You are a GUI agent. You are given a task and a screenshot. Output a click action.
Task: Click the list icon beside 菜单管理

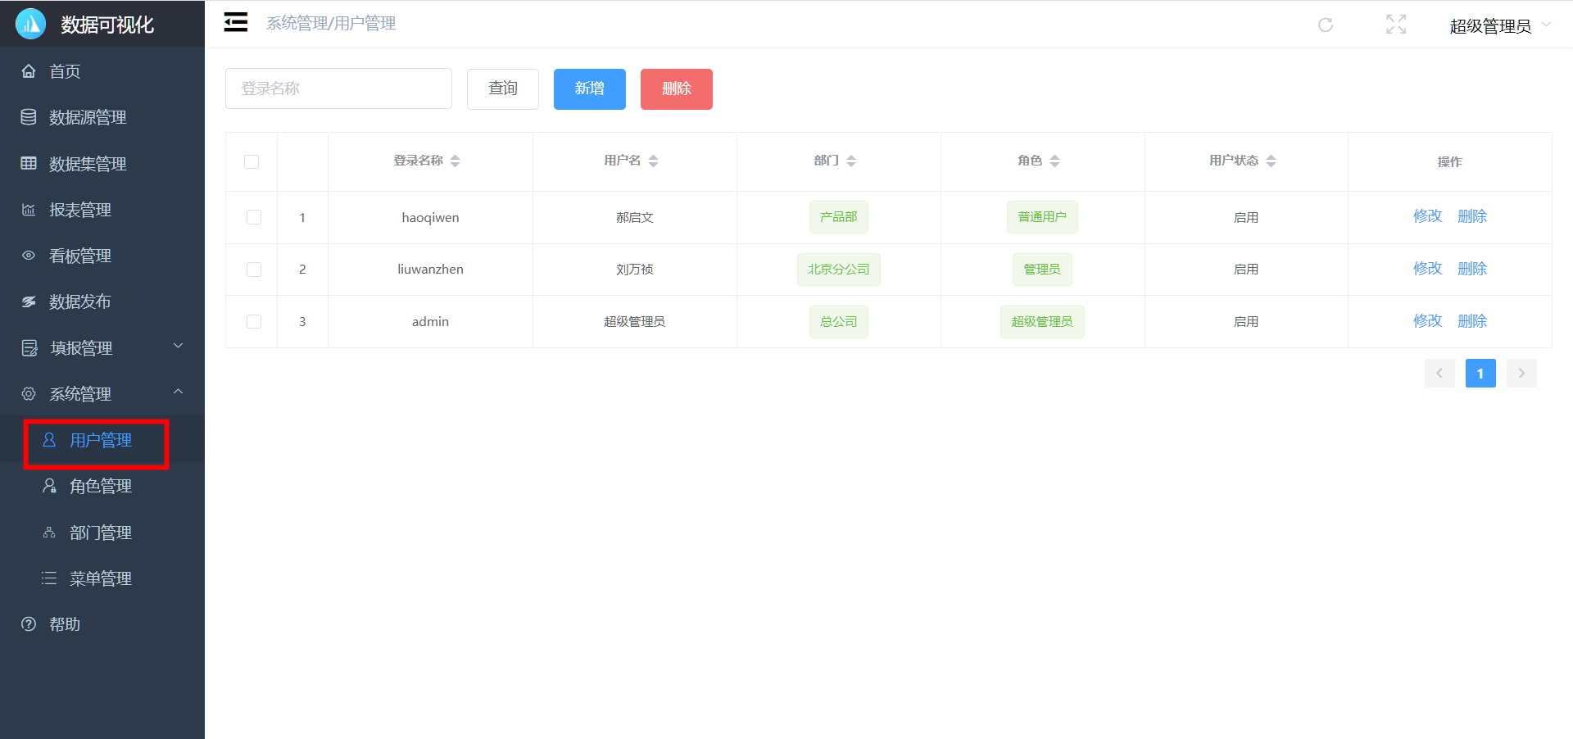coord(49,578)
